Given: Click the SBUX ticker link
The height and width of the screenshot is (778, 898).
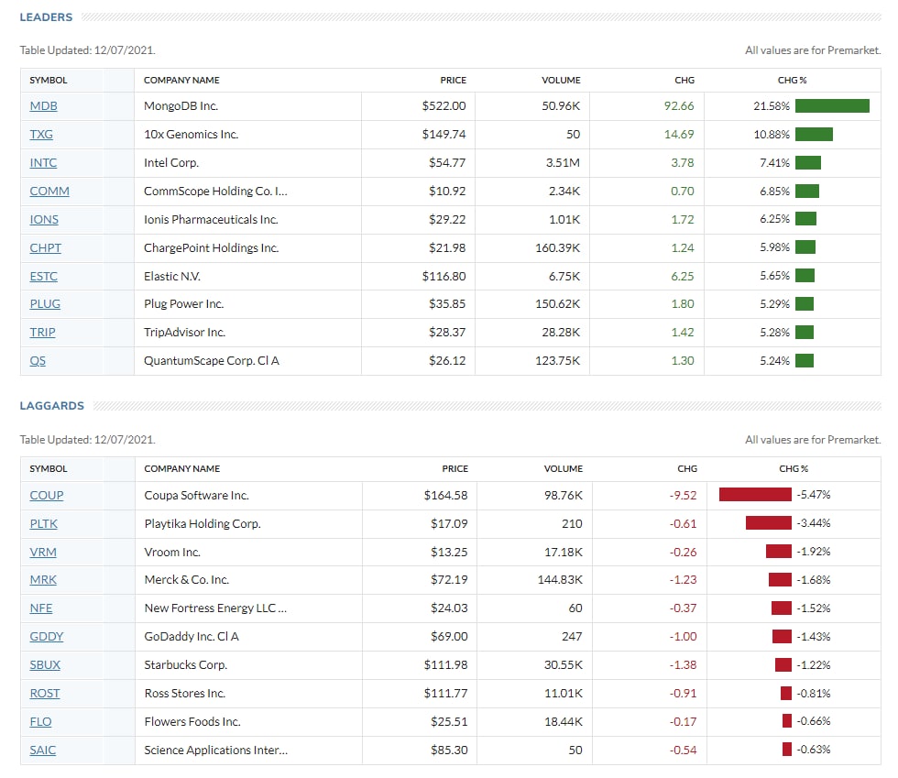Looking at the screenshot, I should pos(45,665).
